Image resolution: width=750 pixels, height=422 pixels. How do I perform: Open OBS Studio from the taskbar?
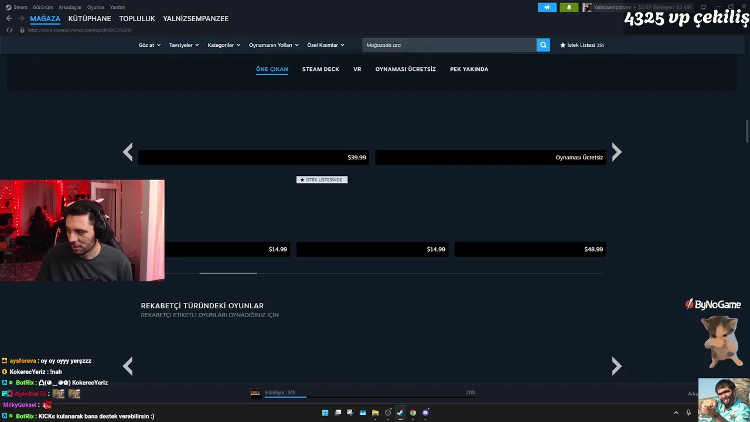click(388, 413)
